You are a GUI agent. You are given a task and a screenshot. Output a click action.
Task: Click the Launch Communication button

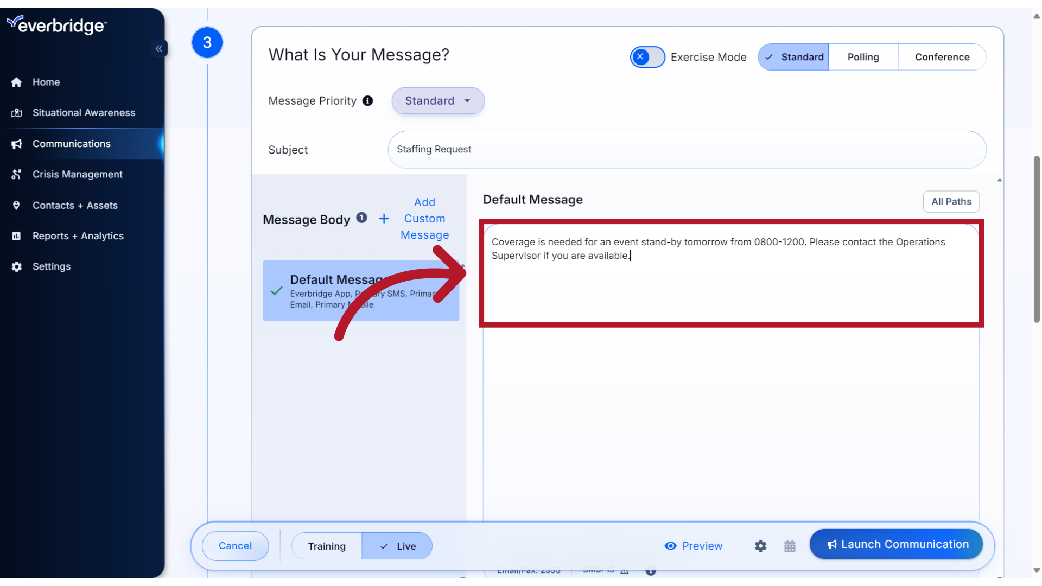pyautogui.click(x=896, y=544)
